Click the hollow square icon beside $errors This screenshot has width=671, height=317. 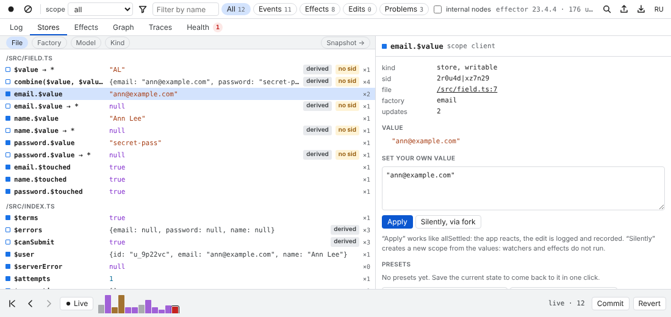point(8,230)
